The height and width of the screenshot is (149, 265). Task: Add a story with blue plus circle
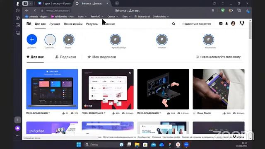tap(32, 39)
